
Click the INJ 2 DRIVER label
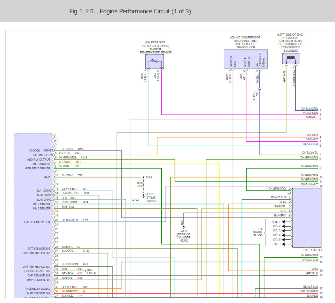pos(42,208)
